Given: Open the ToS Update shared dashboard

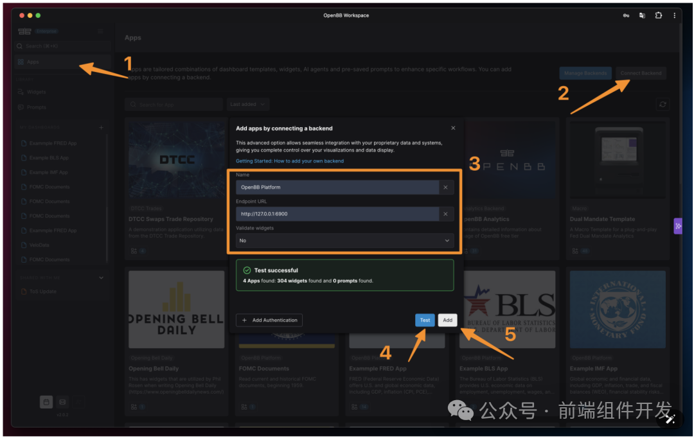Looking at the screenshot, I should coord(42,292).
